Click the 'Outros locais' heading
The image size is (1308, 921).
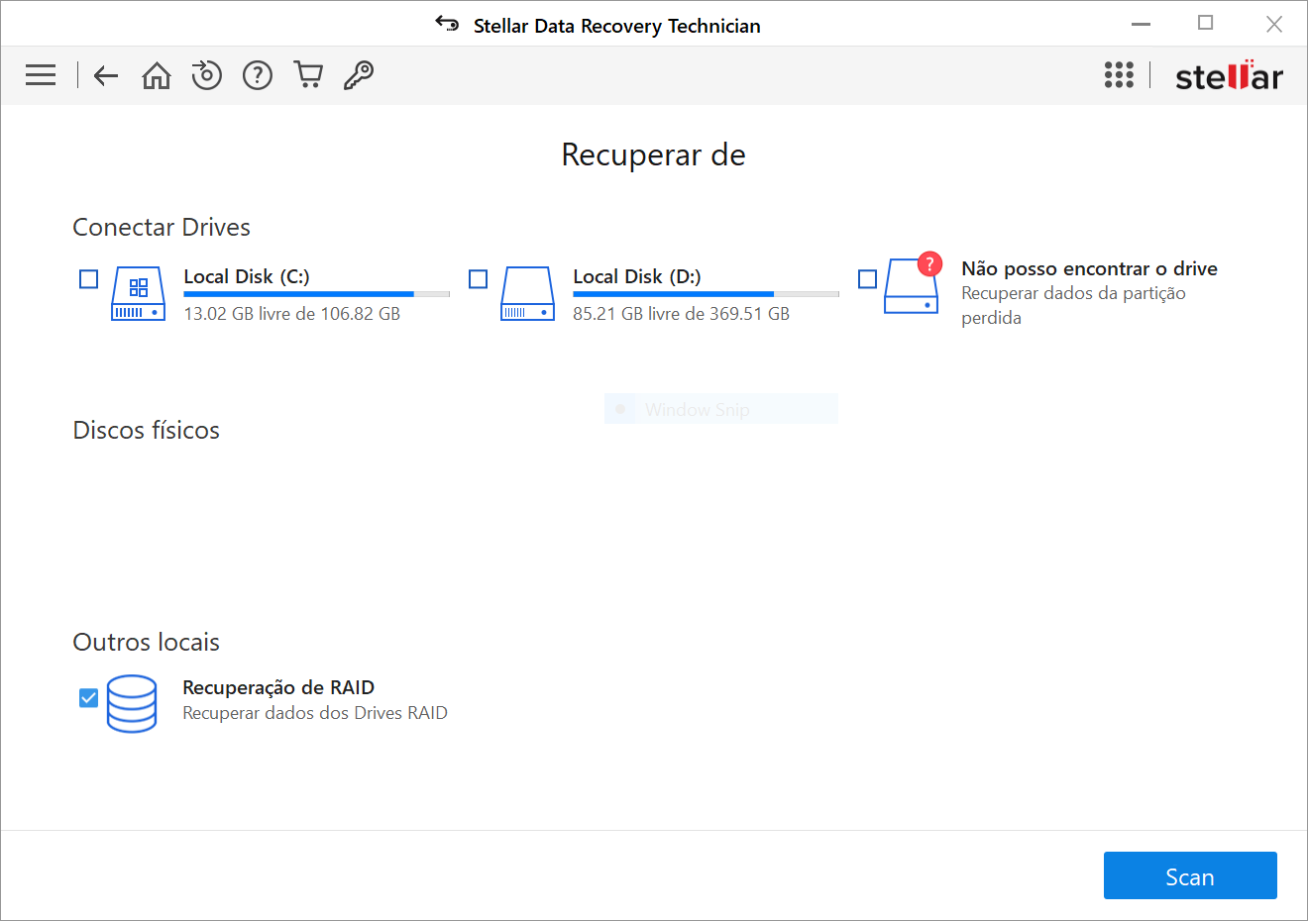147,642
